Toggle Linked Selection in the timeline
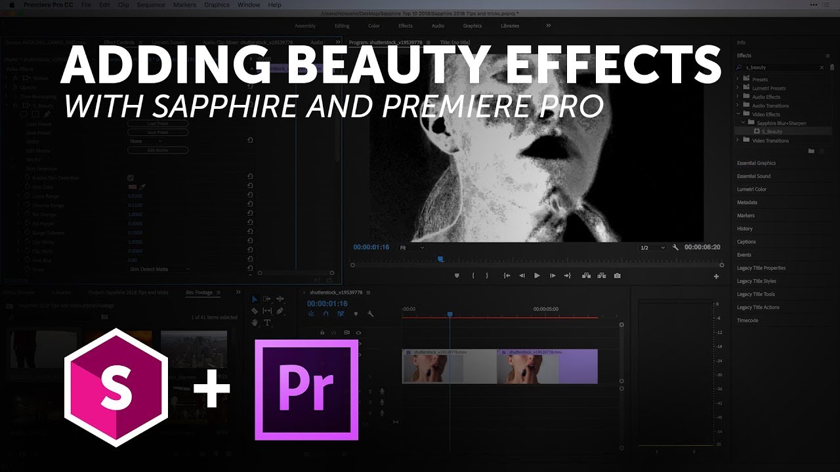840x472 pixels. coord(341,314)
